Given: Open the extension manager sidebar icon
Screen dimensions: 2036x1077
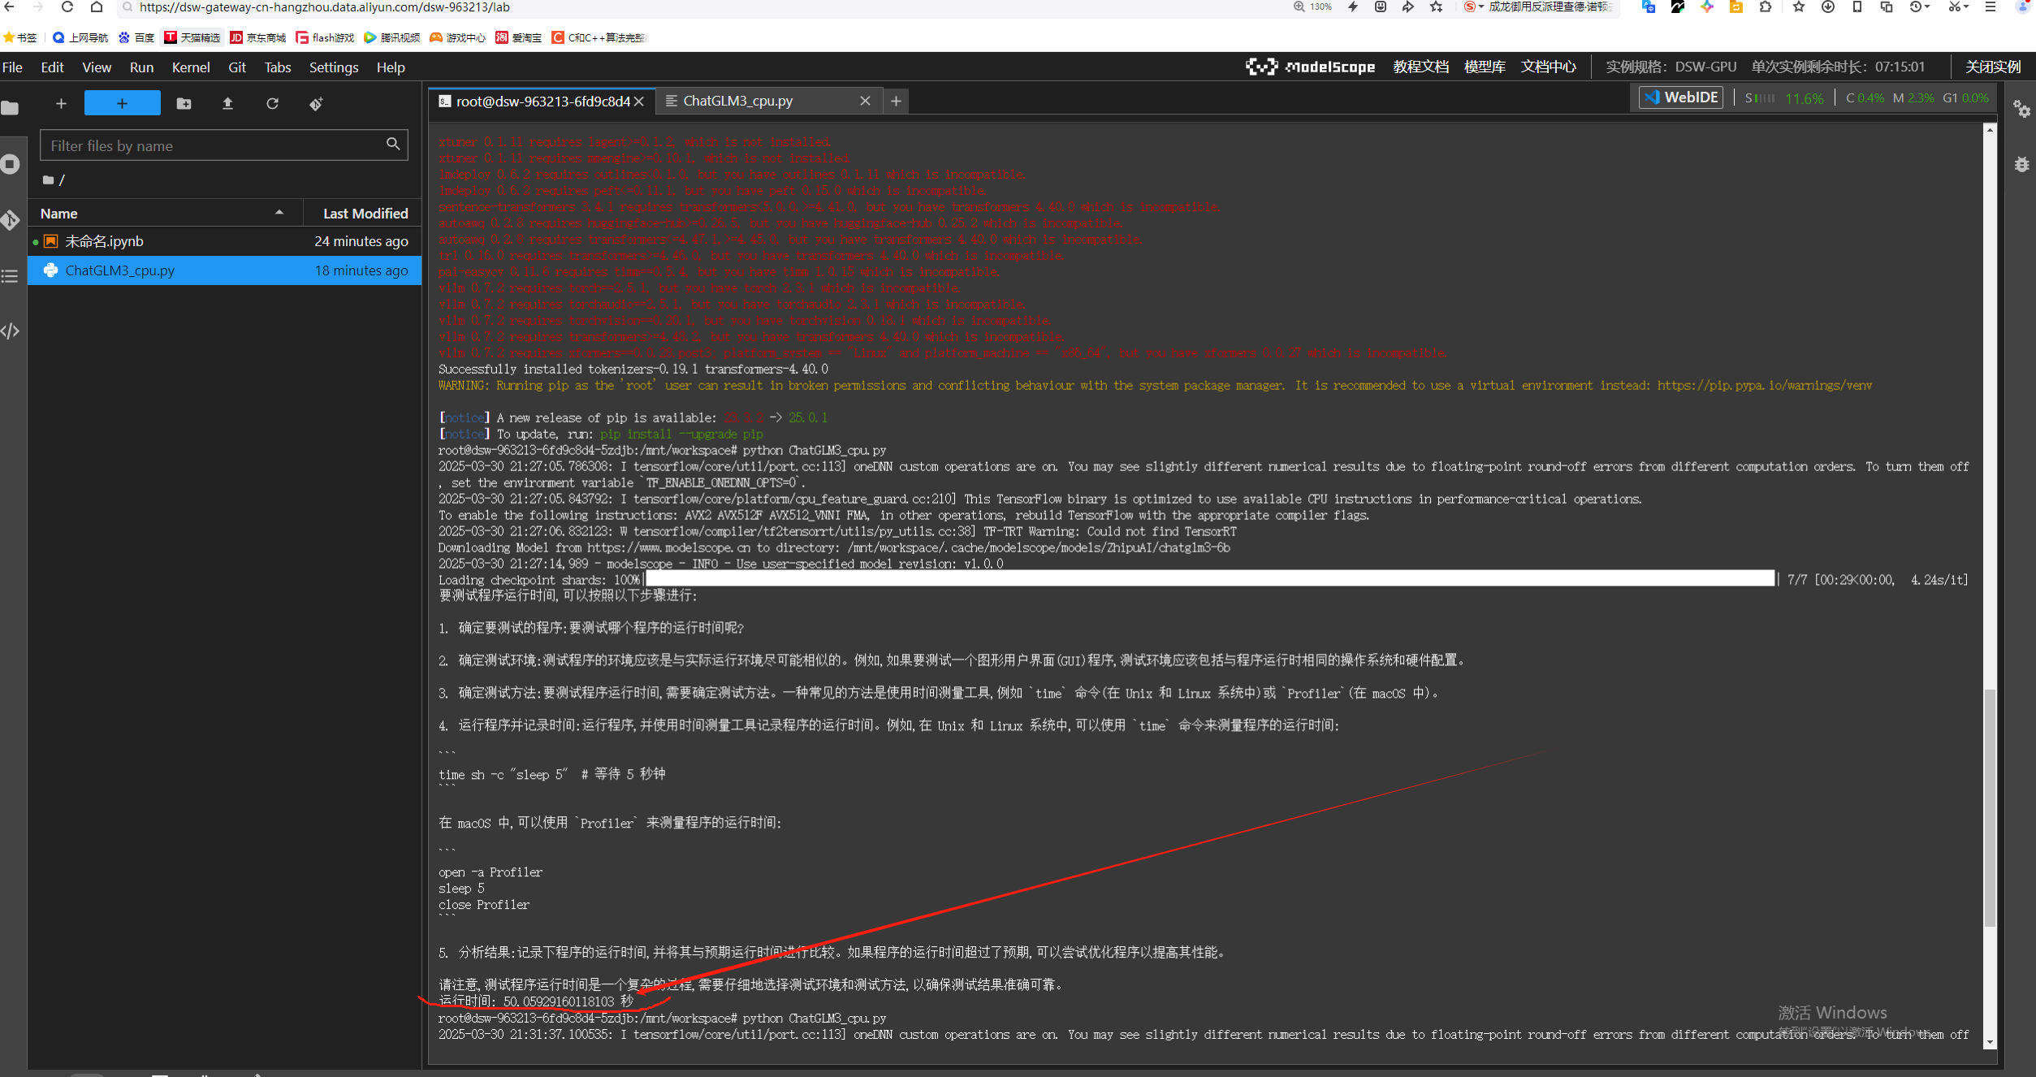Looking at the screenshot, I should click(x=11, y=331).
